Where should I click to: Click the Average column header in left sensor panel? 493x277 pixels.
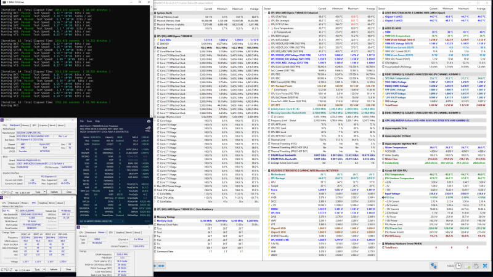[254, 9]
